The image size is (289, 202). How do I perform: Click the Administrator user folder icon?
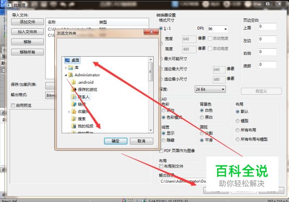click(x=71, y=75)
